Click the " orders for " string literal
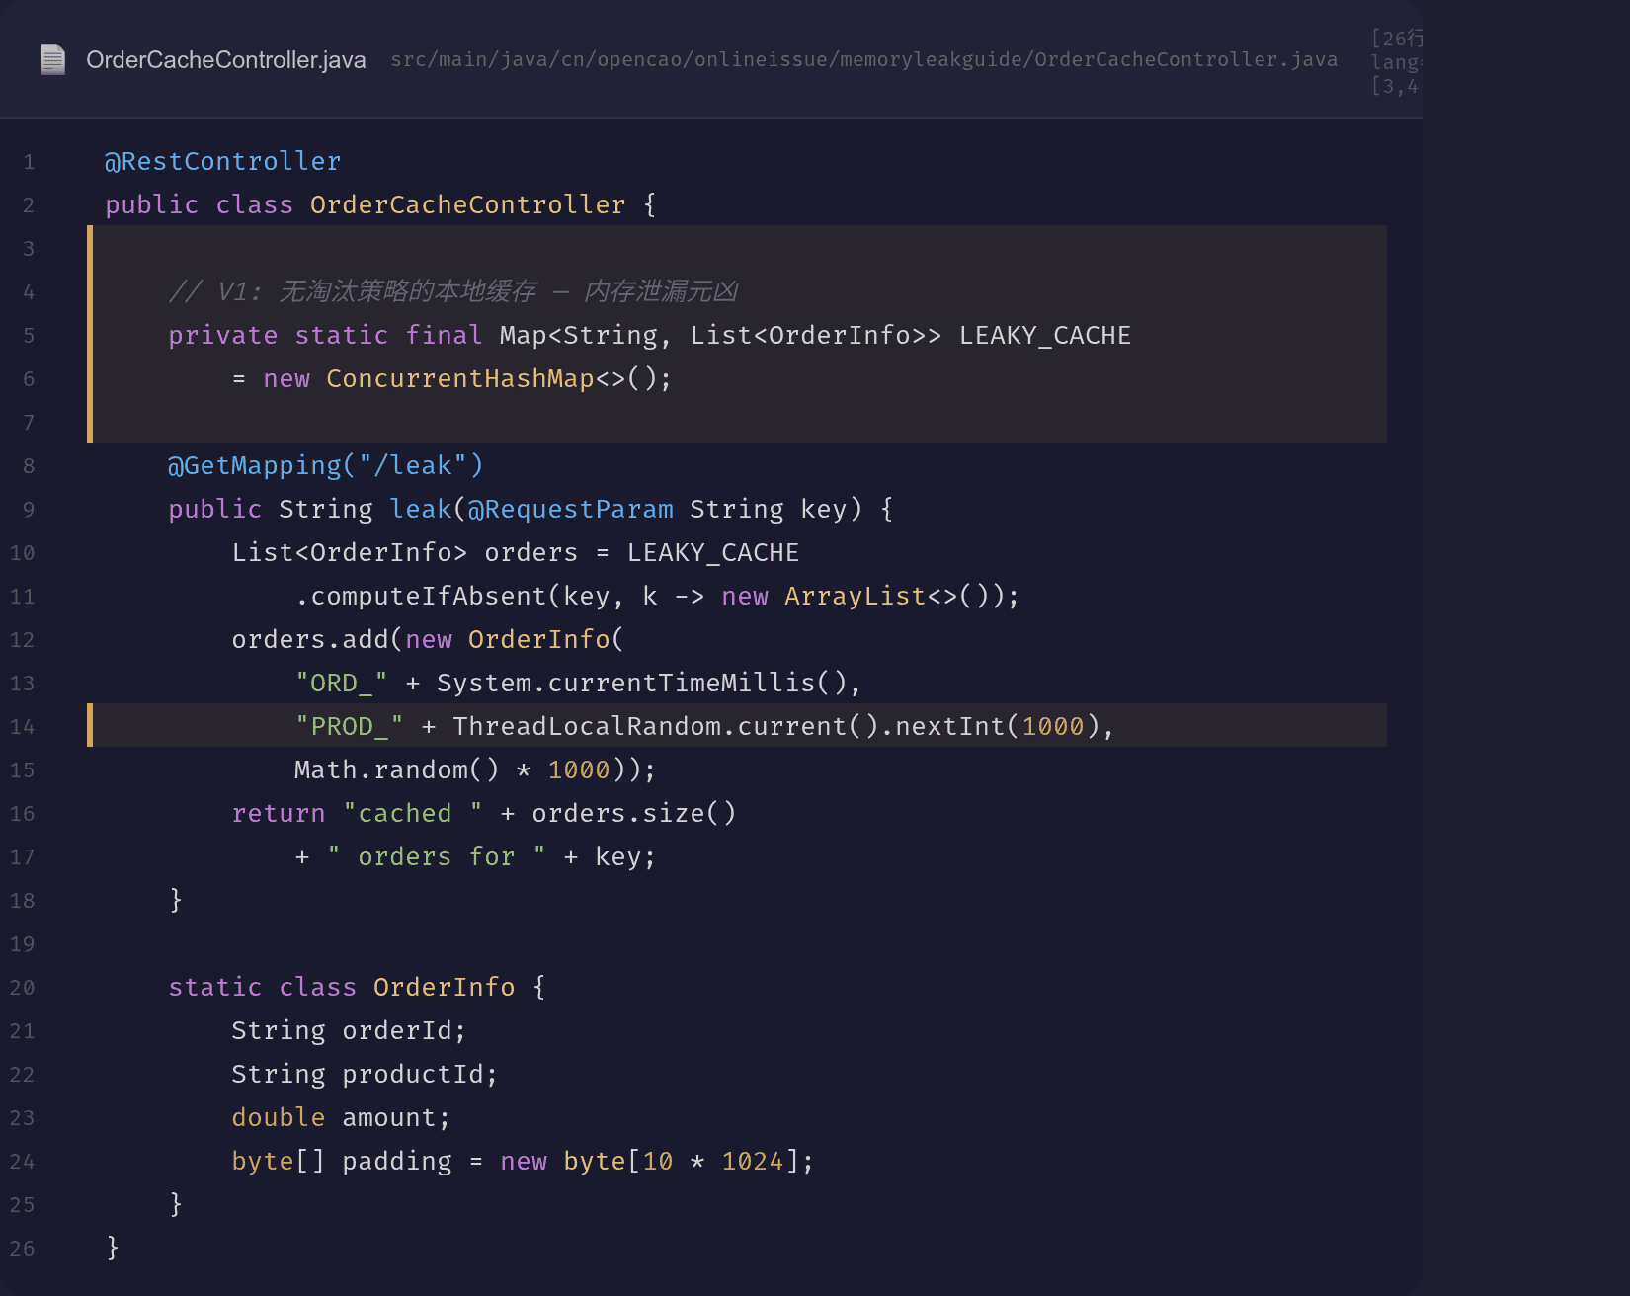This screenshot has height=1296, width=1630. tap(437, 856)
